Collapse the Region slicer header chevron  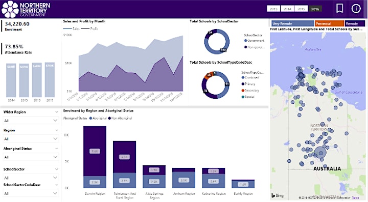(x=57, y=130)
